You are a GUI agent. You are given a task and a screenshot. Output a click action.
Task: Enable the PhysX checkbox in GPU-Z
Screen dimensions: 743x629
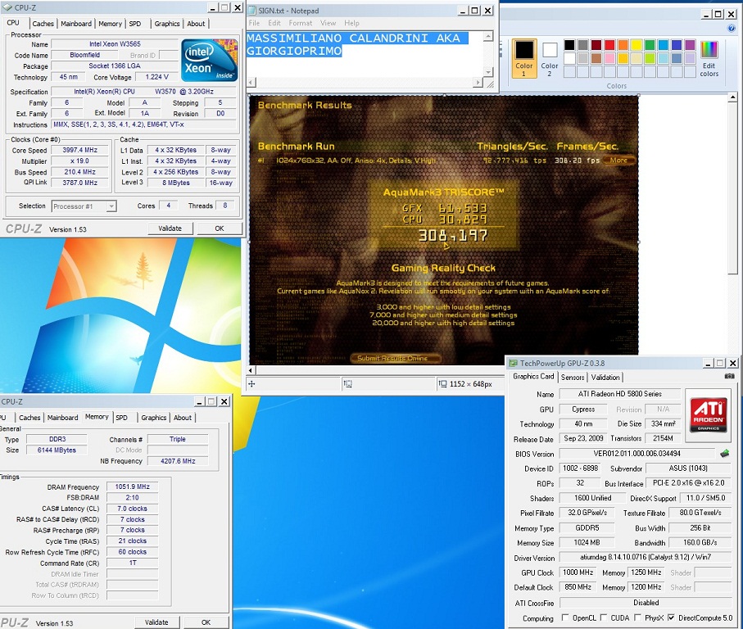coord(637,618)
